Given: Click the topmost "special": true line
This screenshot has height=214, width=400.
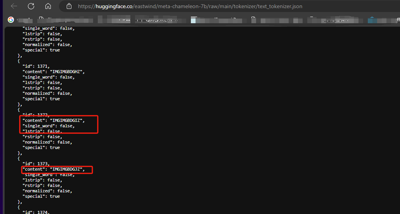Looking at the screenshot, I should (x=41, y=50).
